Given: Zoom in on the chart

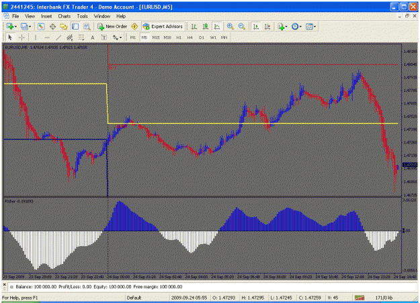Looking at the screenshot, I should pyautogui.click(x=230, y=26).
